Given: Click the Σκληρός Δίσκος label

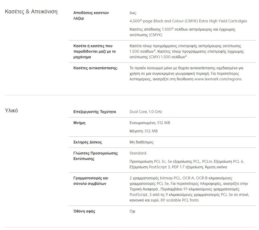Looking at the screenshot, I should pyautogui.click(x=87, y=142).
